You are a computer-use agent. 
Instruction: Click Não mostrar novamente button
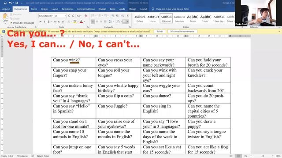pos(182,31)
